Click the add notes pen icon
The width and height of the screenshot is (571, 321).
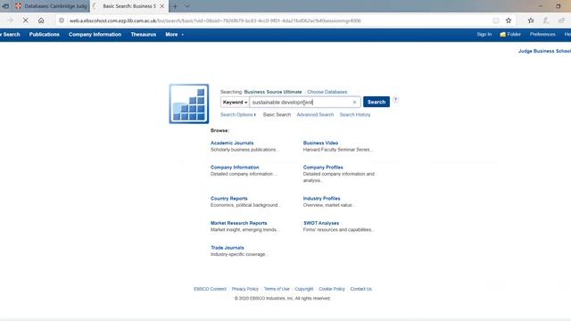point(546,21)
